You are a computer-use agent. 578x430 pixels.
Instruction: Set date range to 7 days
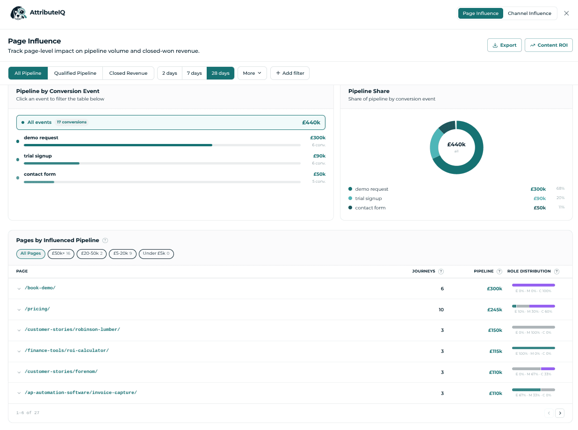(194, 73)
